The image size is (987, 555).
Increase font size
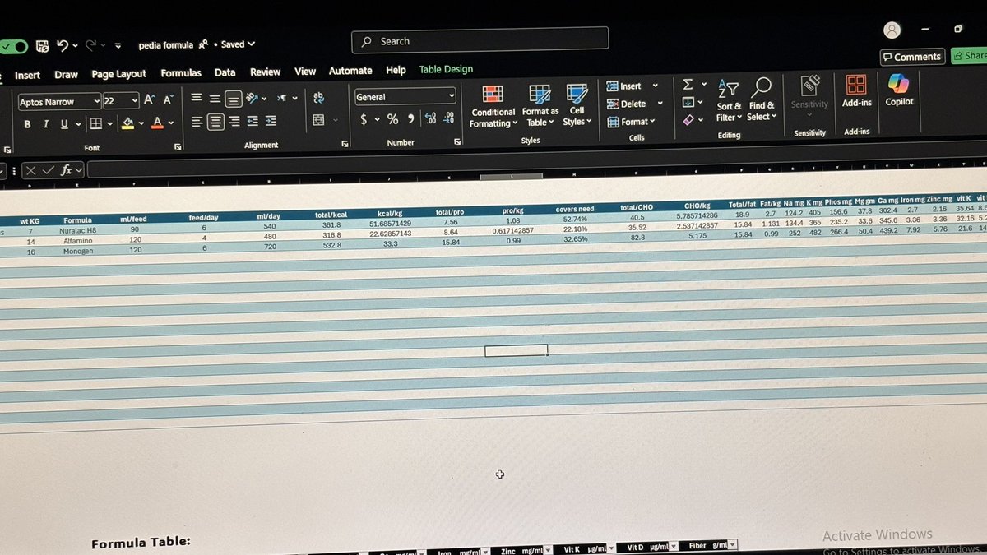pyautogui.click(x=149, y=100)
